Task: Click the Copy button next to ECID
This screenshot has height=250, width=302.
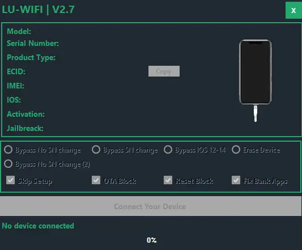Action: (x=164, y=71)
